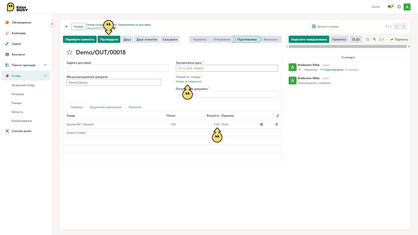The width and height of the screenshot is (418, 235).
Task: Click the Додати рядок link
Action: (76, 133)
